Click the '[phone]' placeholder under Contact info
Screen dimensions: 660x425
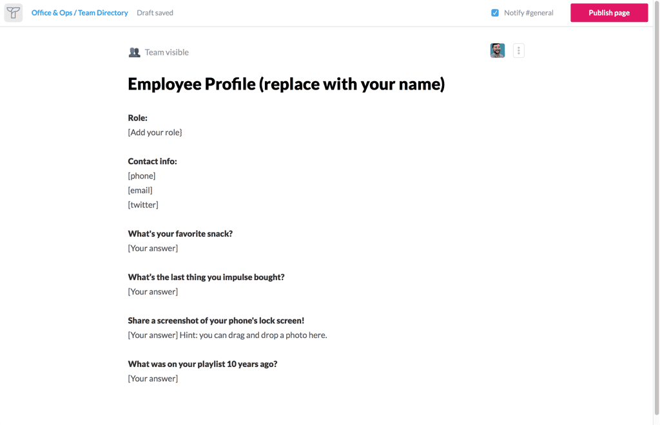pos(141,175)
